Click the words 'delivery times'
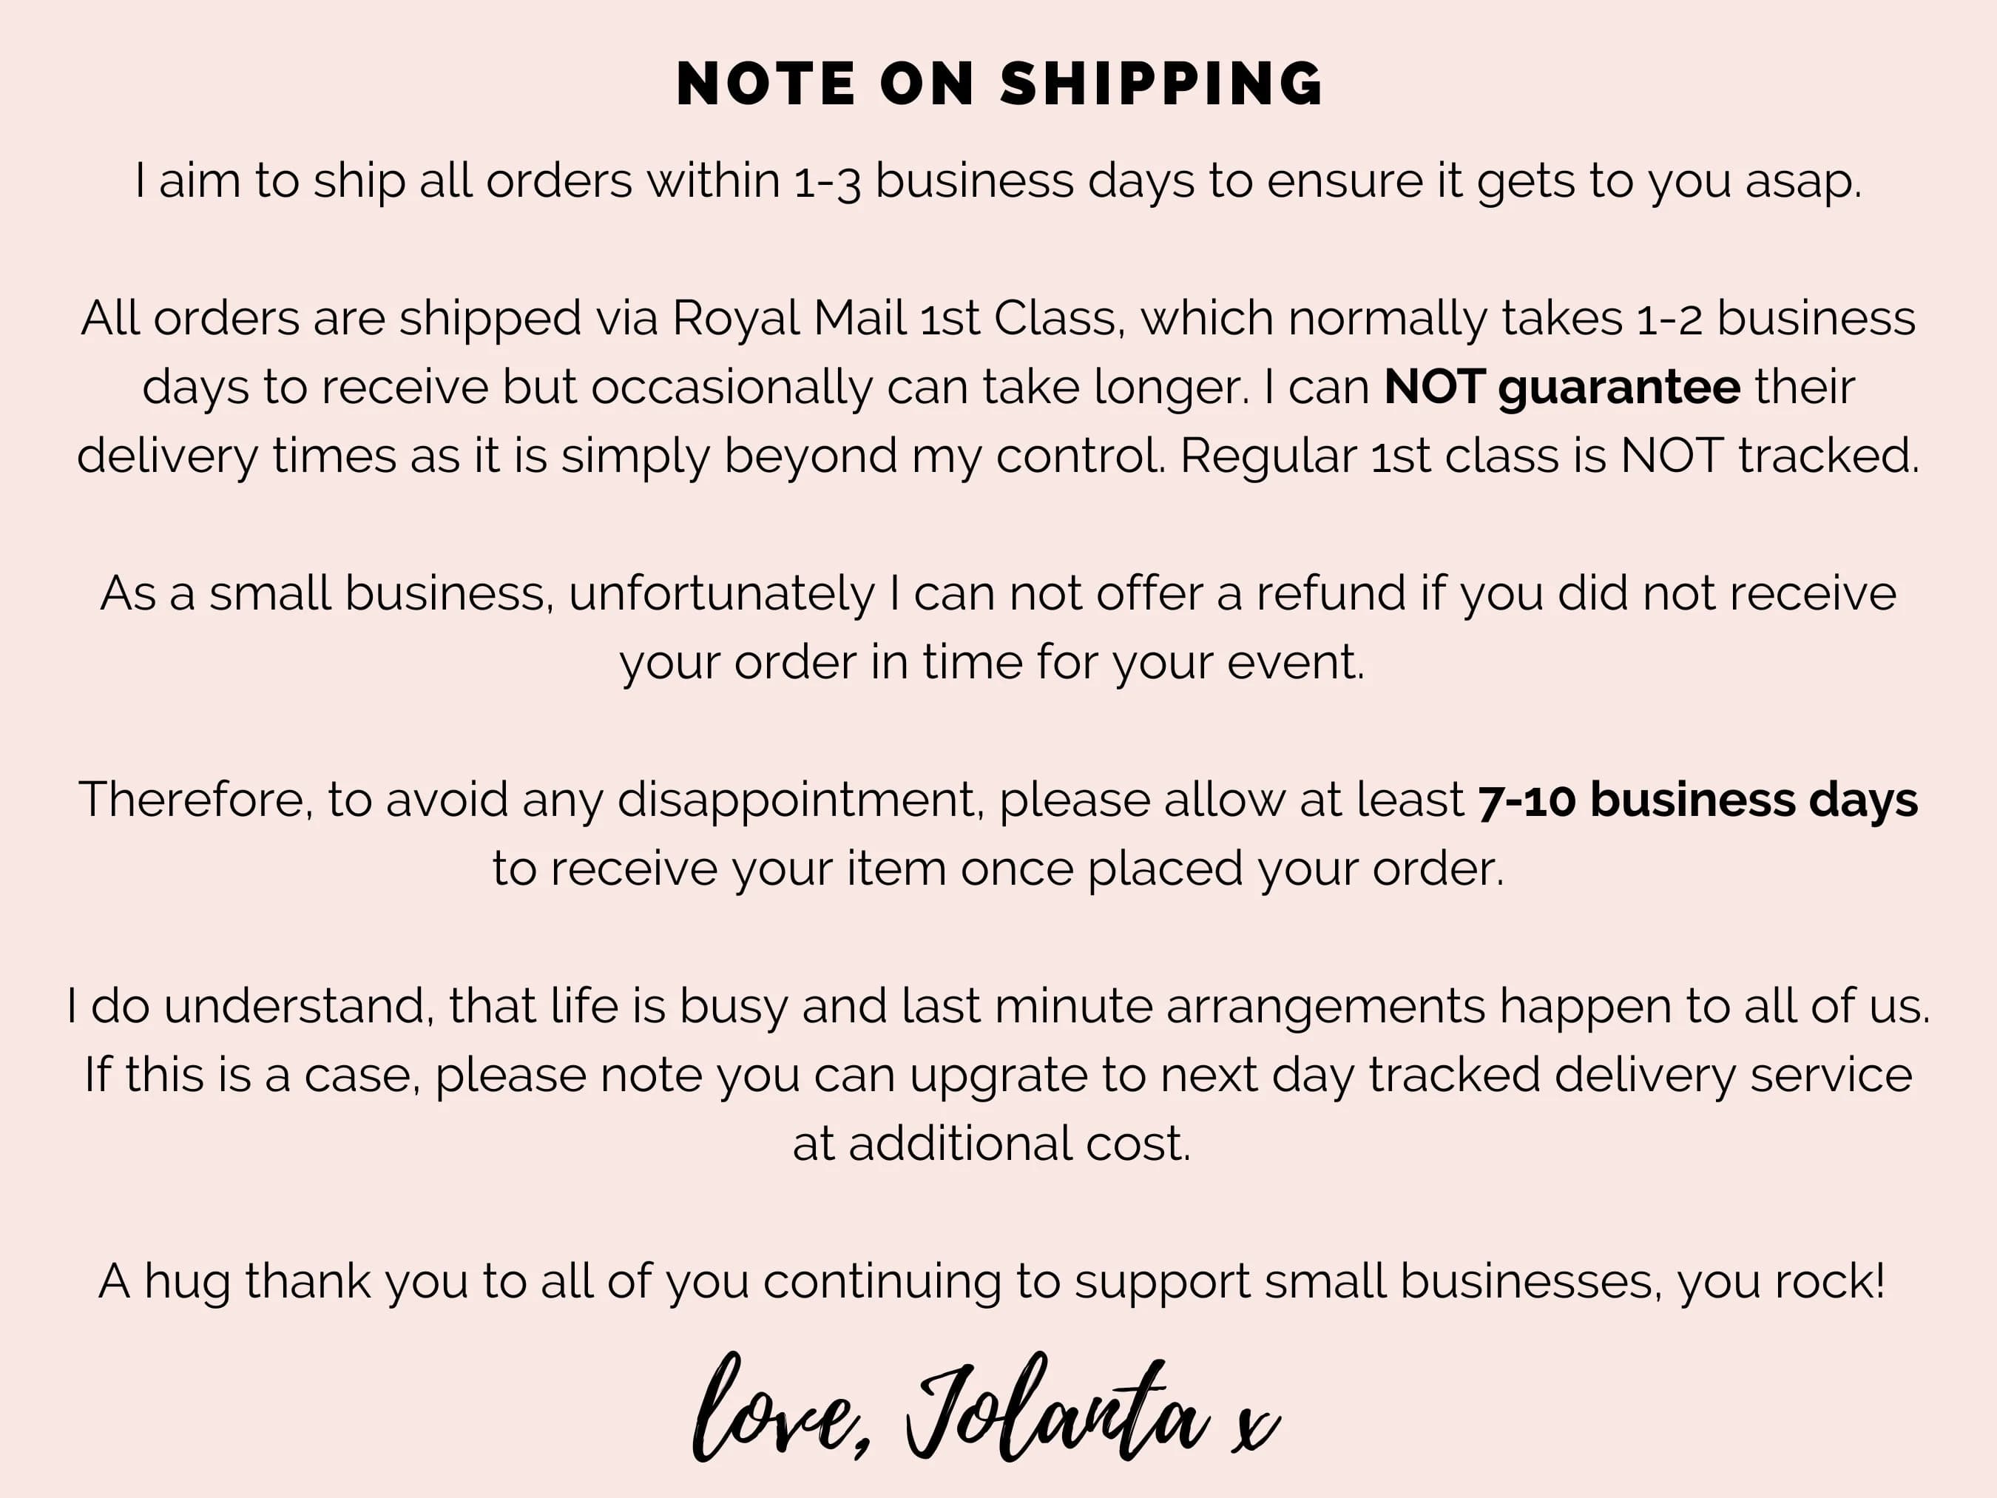1997x1498 pixels. (x=237, y=455)
